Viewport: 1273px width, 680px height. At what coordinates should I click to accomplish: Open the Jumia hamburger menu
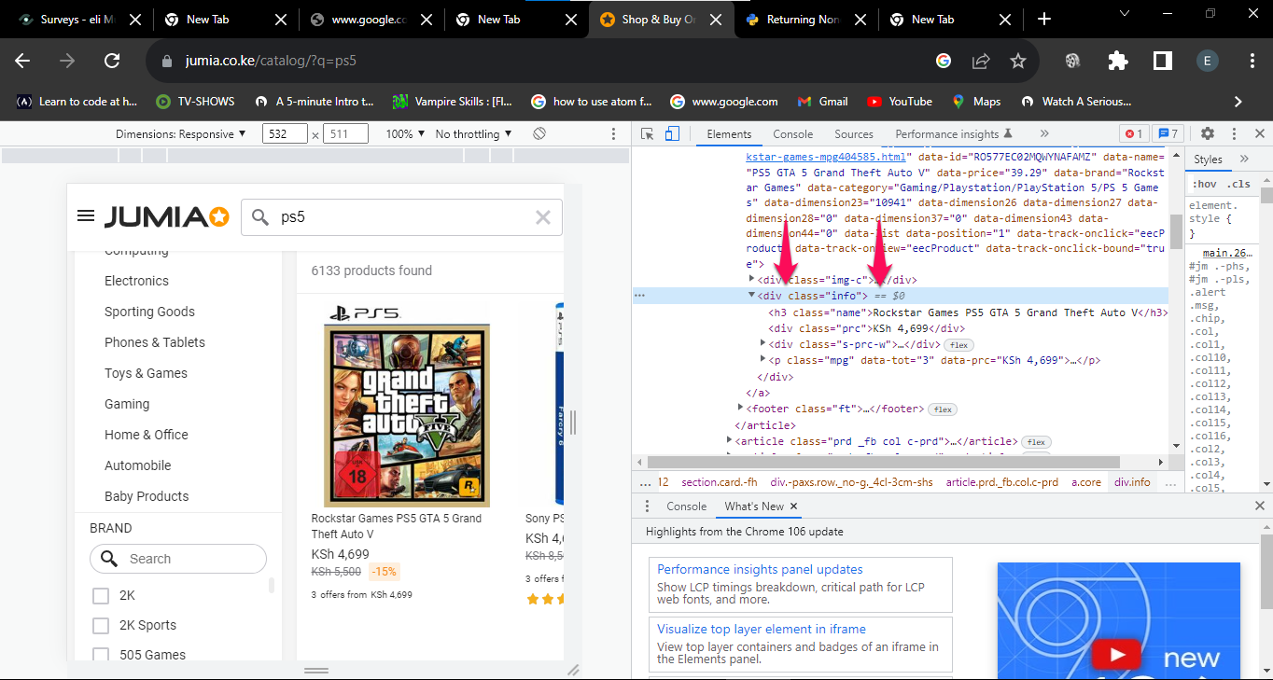click(86, 216)
